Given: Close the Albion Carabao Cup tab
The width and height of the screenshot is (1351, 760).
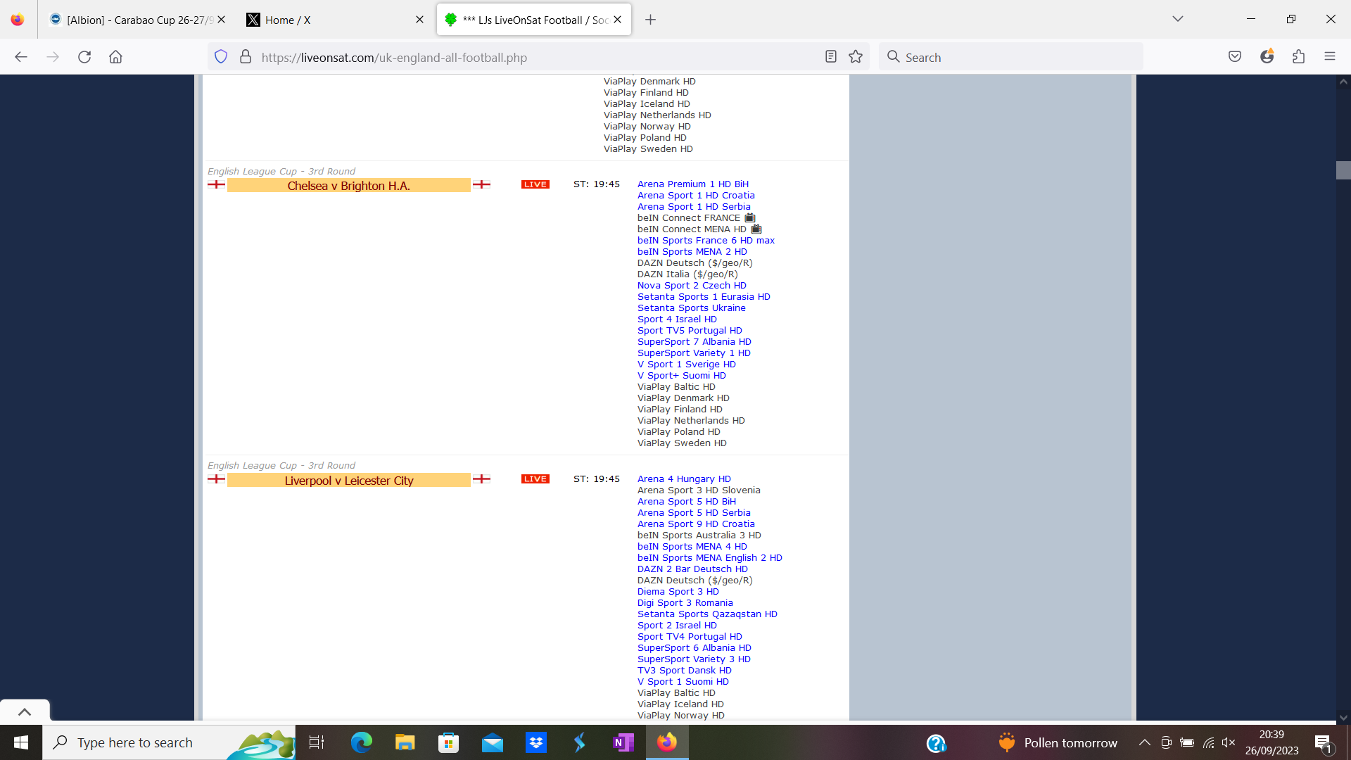Looking at the screenshot, I should coord(221,20).
